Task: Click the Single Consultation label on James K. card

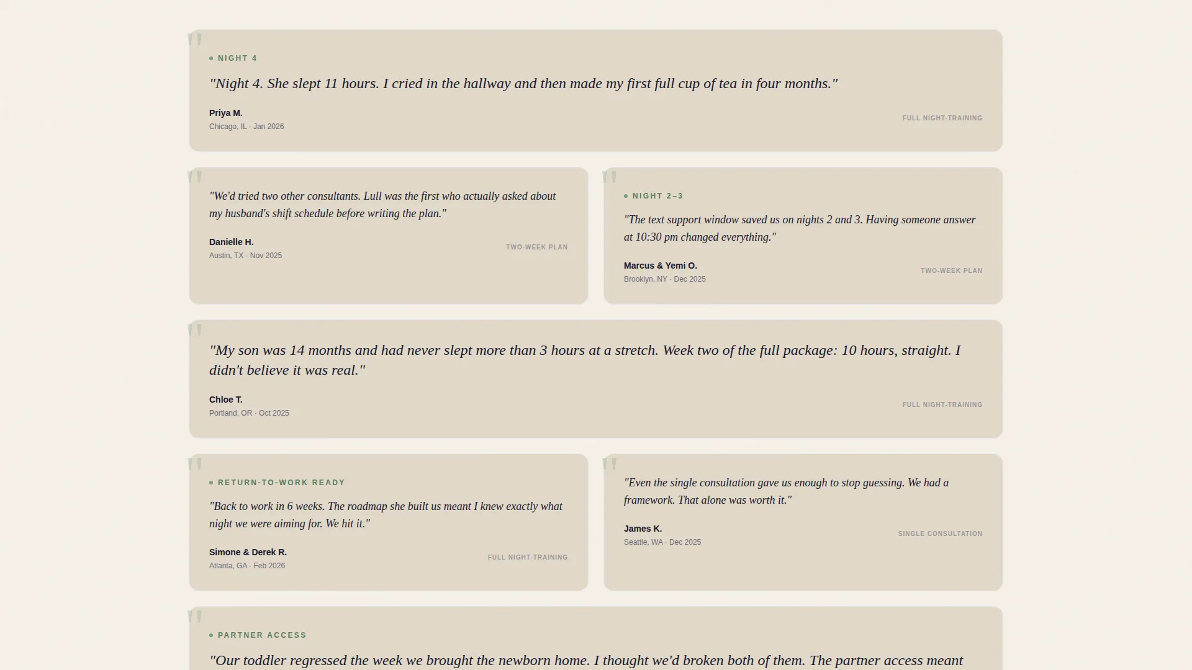Action: [940, 534]
